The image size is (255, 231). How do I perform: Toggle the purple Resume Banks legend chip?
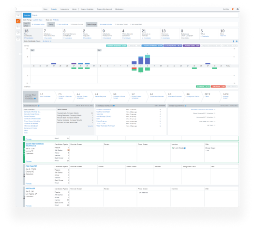pyautogui.click(x=192, y=45)
